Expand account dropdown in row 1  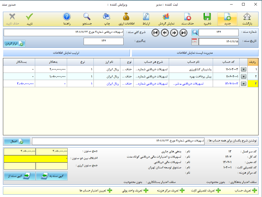[x=243, y=69]
